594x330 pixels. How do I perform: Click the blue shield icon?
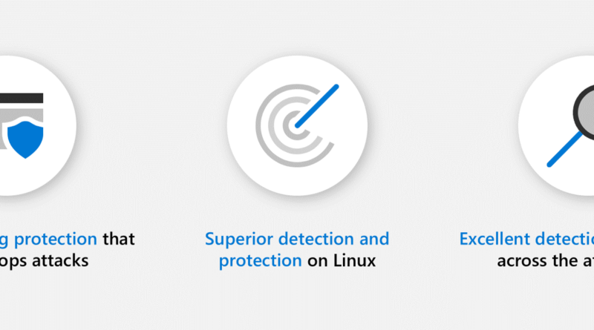(25, 139)
